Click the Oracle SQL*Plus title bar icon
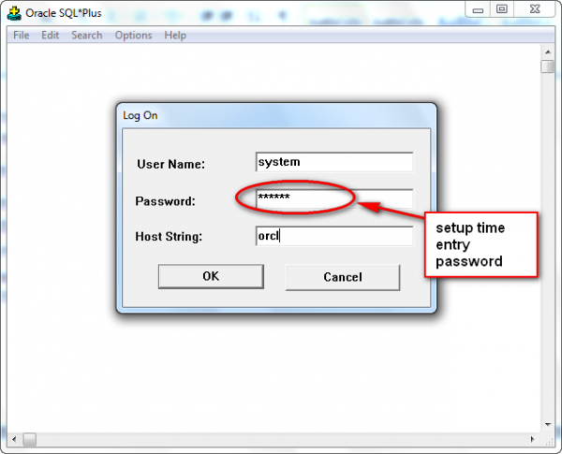Image resolution: width=562 pixels, height=454 pixels. click(14, 13)
